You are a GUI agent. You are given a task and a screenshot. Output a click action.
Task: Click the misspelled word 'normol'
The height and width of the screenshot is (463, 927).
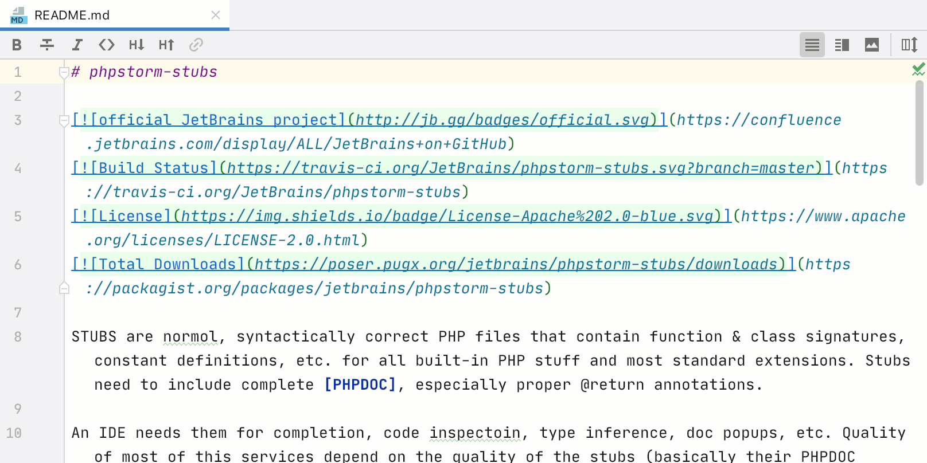click(190, 336)
